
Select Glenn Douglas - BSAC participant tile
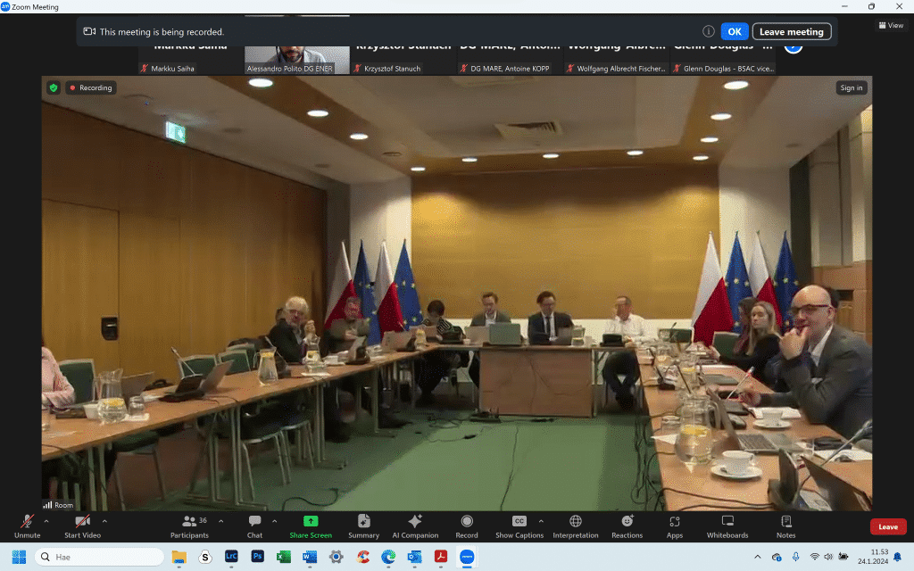tap(723, 61)
